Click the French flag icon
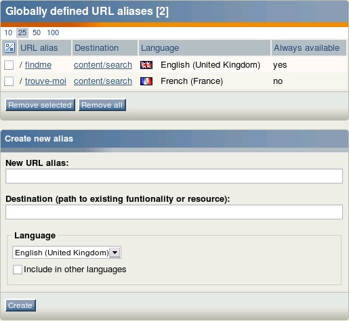Viewport: 349px width, 321px height. [x=146, y=81]
